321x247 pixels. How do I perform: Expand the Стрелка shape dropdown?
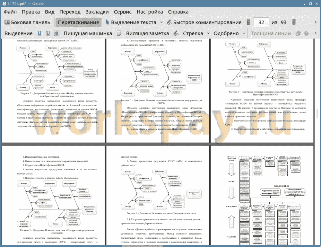click(208, 33)
